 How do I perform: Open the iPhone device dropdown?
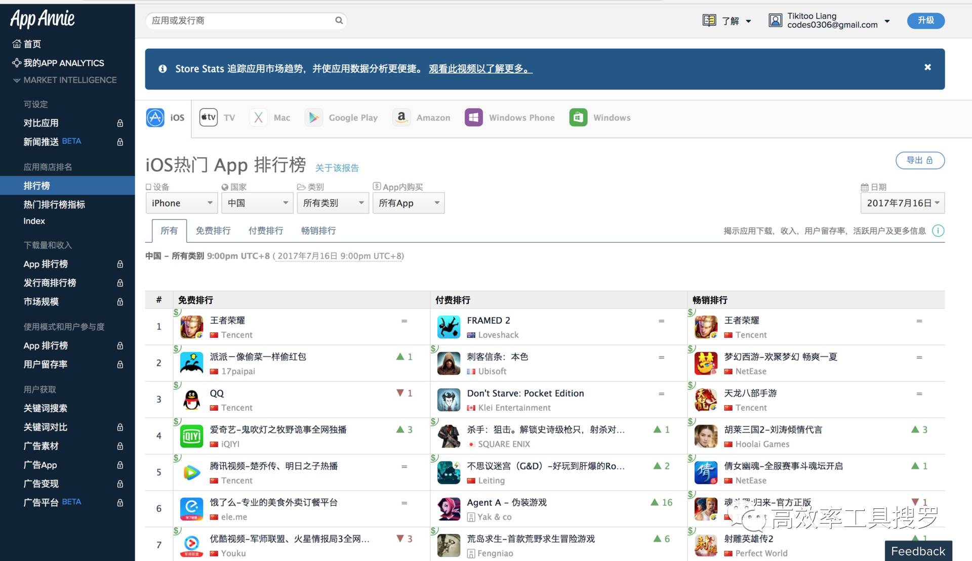click(181, 203)
